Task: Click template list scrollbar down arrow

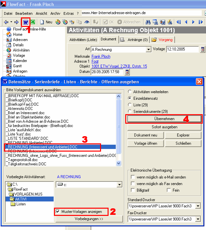Action: (x=119, y=163)
